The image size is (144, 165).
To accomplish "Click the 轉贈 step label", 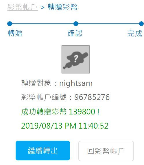I will click(15, 33).
